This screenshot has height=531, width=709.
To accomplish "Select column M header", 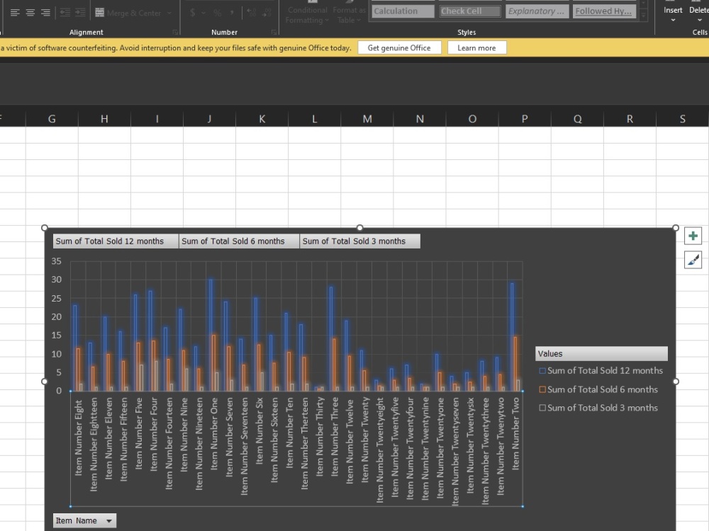I will 367,119.
